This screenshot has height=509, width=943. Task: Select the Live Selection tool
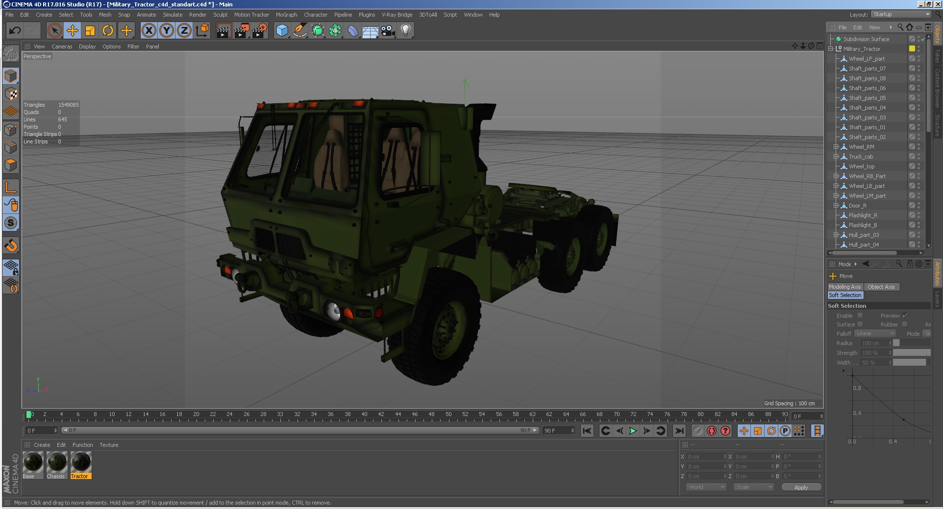point(55,30)
